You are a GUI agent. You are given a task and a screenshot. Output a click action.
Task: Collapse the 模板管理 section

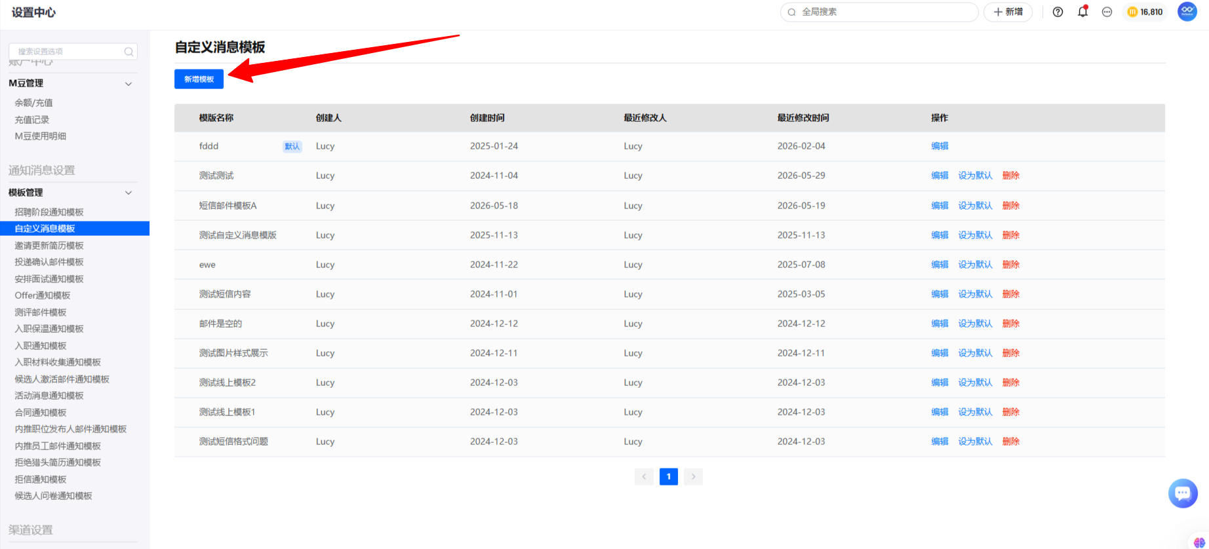(x=129, y=193)
